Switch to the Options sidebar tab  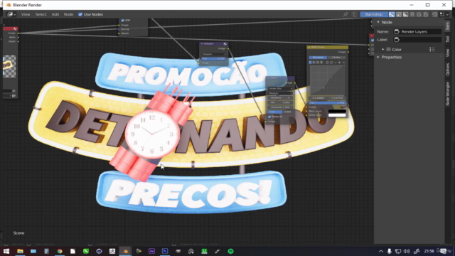447,70
